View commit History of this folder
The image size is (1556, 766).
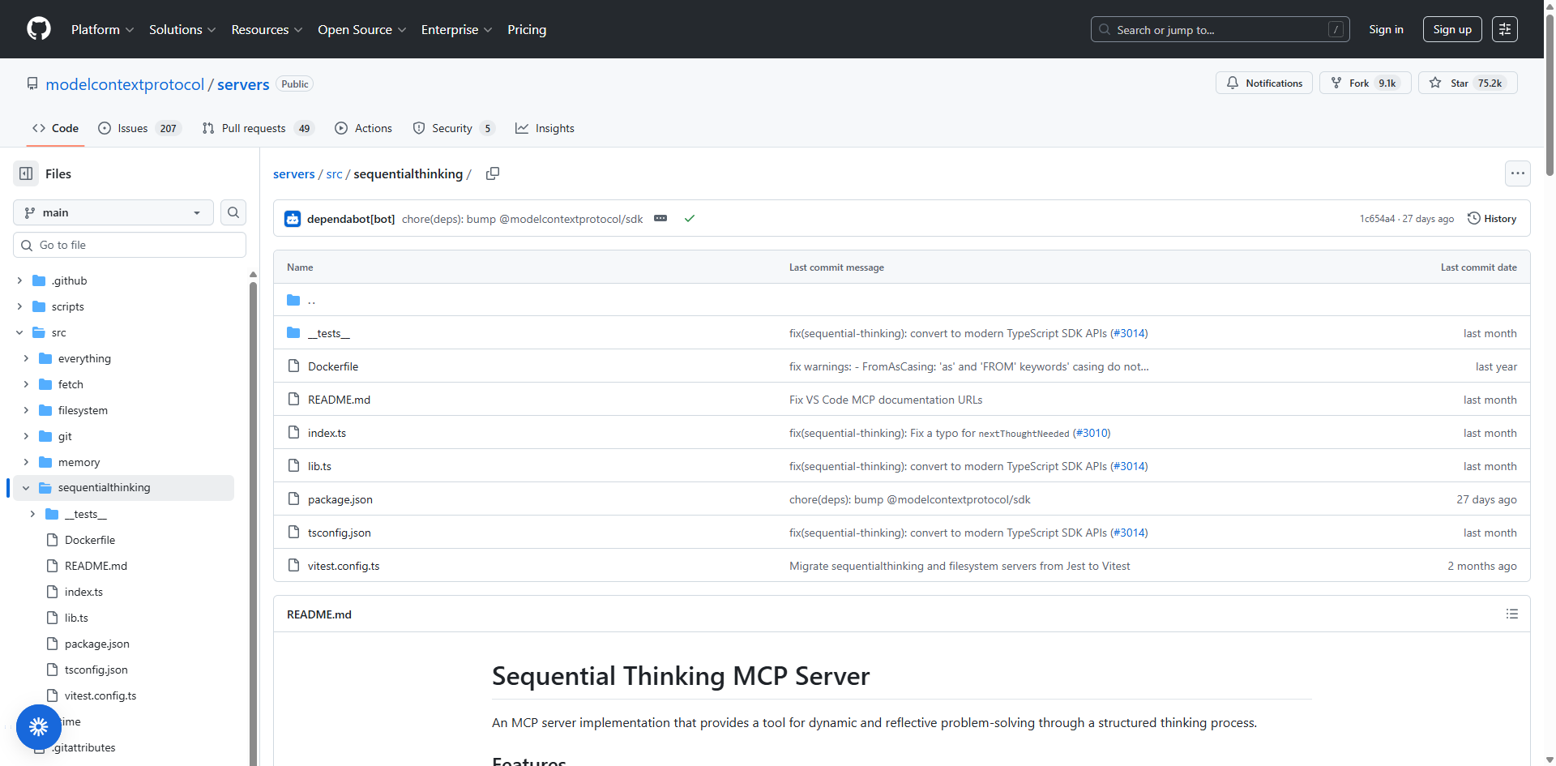click(1492, 218)
